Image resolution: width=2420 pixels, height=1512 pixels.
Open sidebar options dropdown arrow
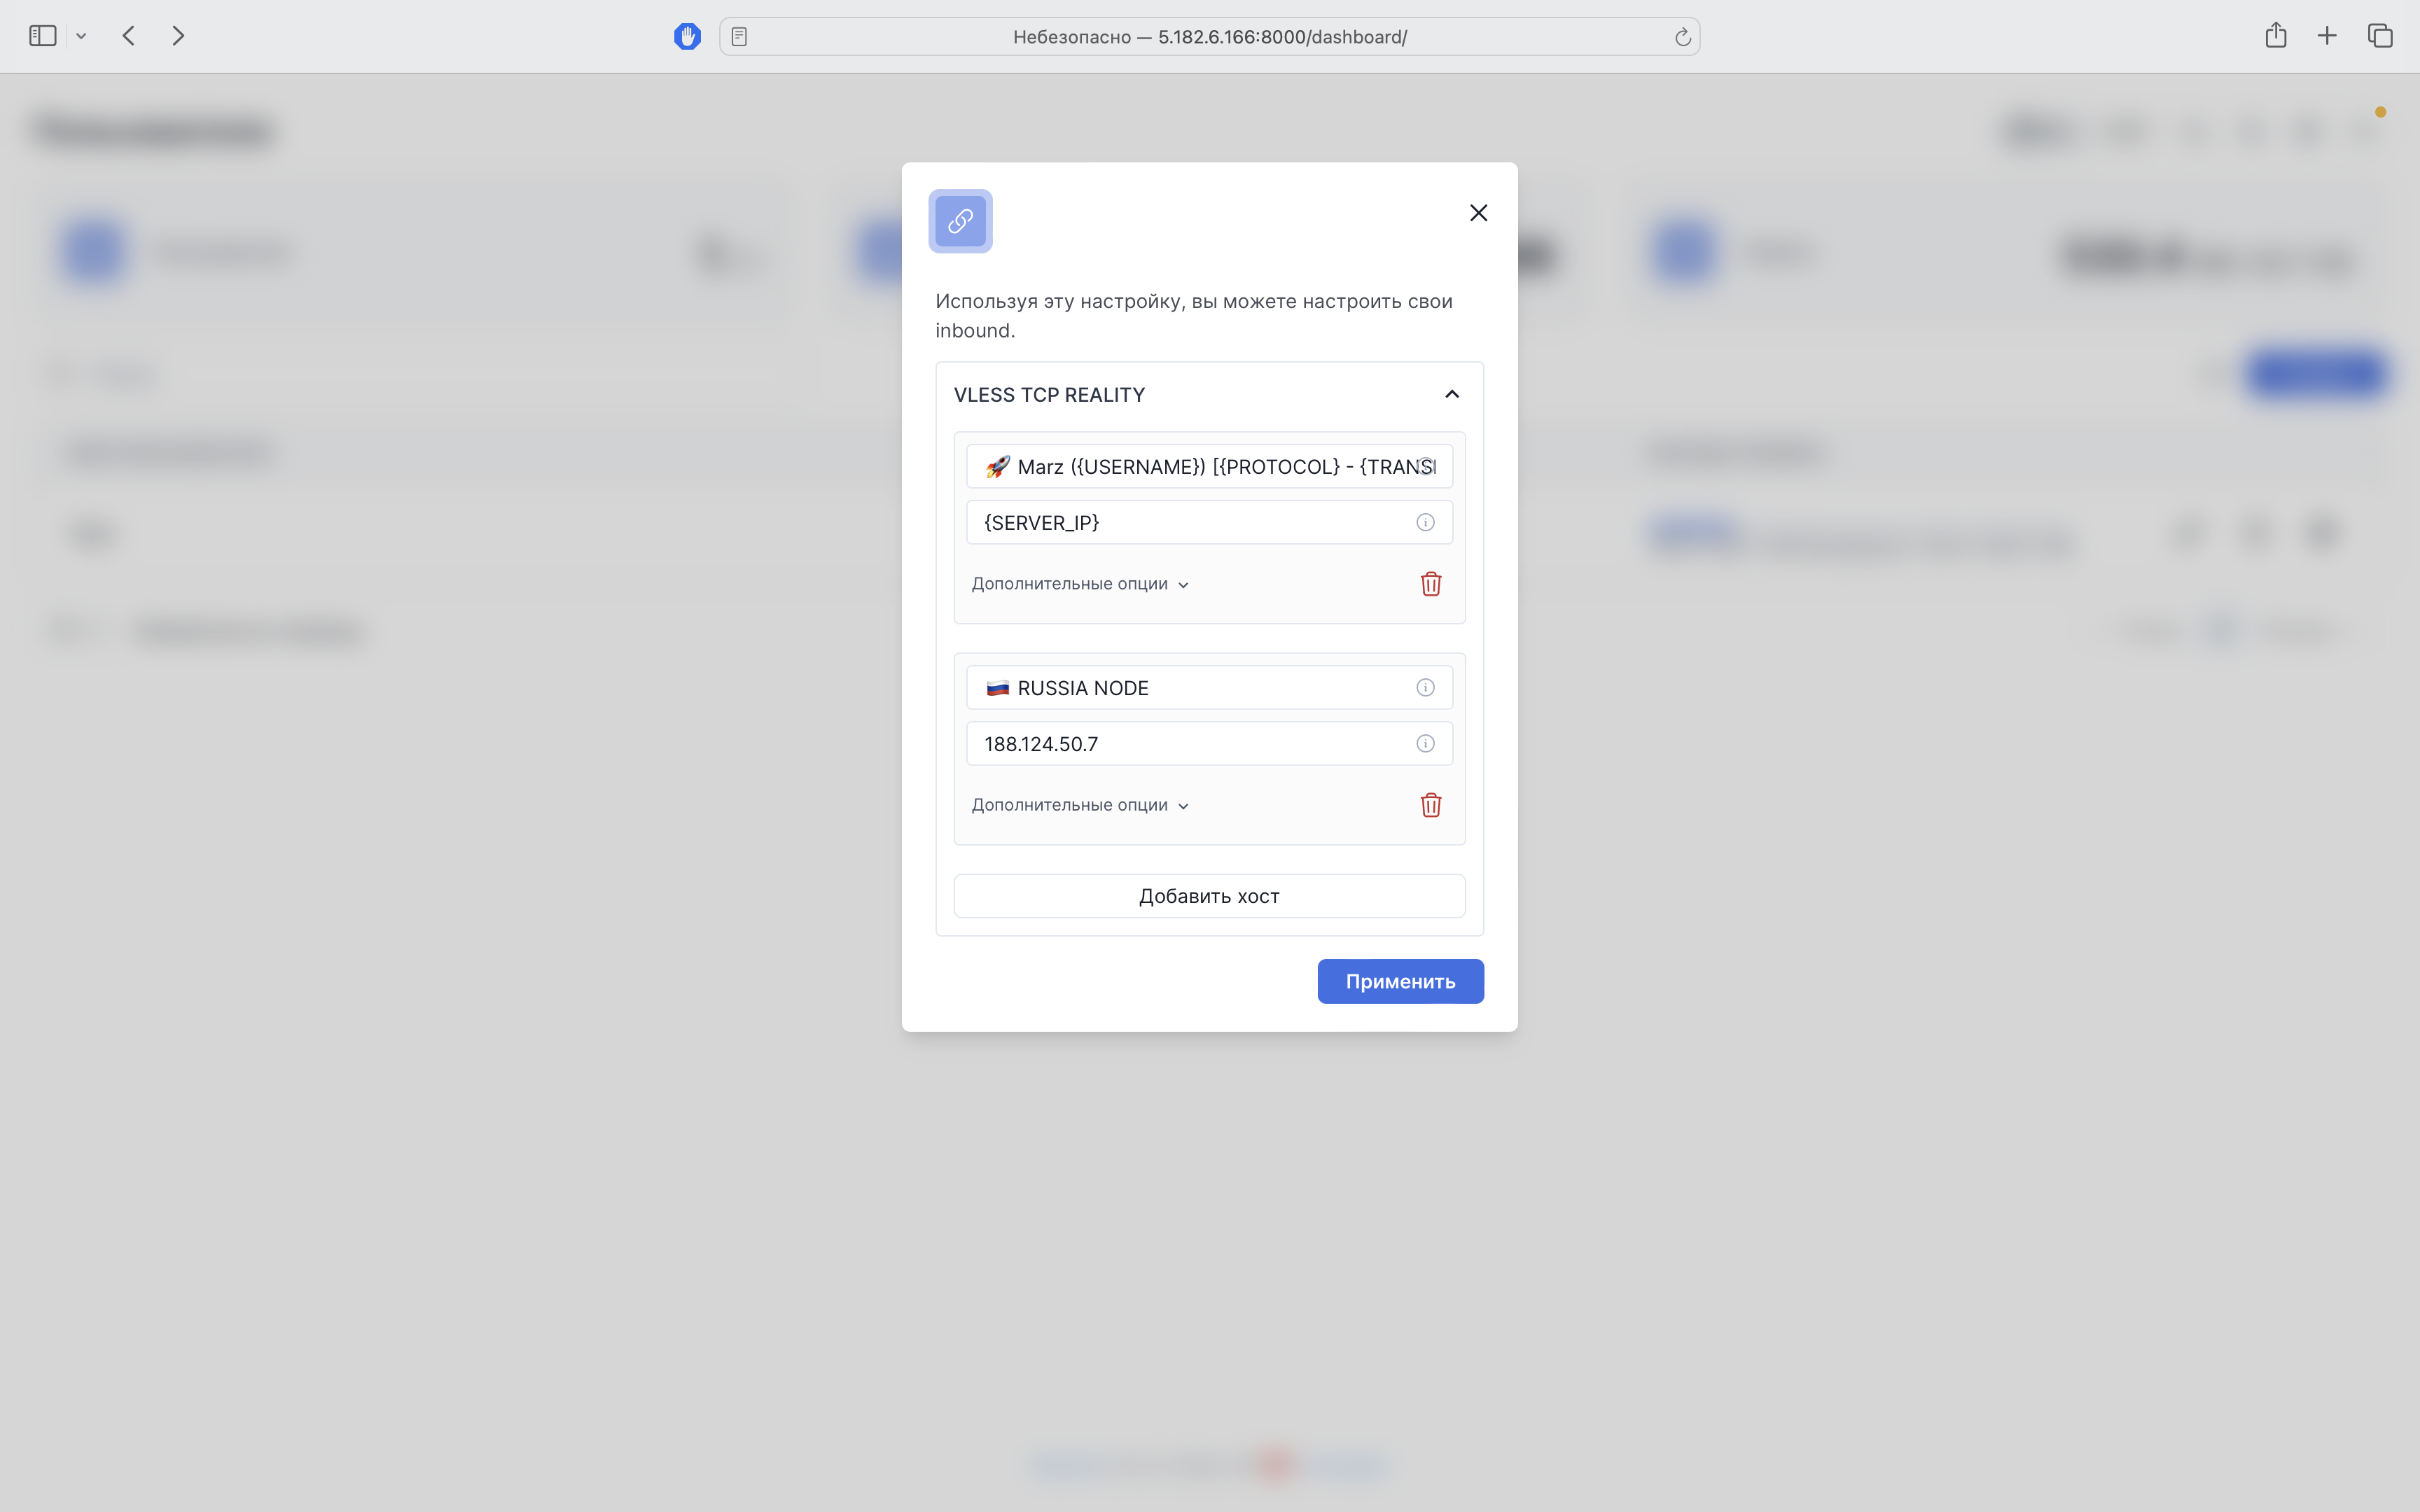click(81, 37)
